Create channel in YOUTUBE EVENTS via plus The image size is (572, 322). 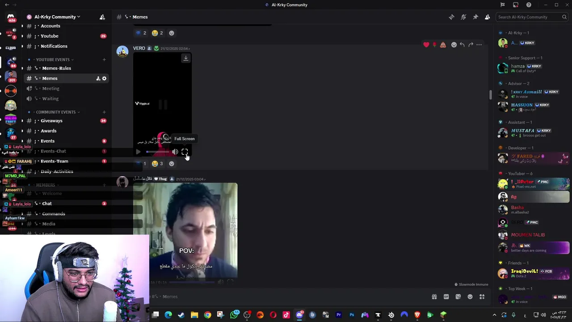104,59
